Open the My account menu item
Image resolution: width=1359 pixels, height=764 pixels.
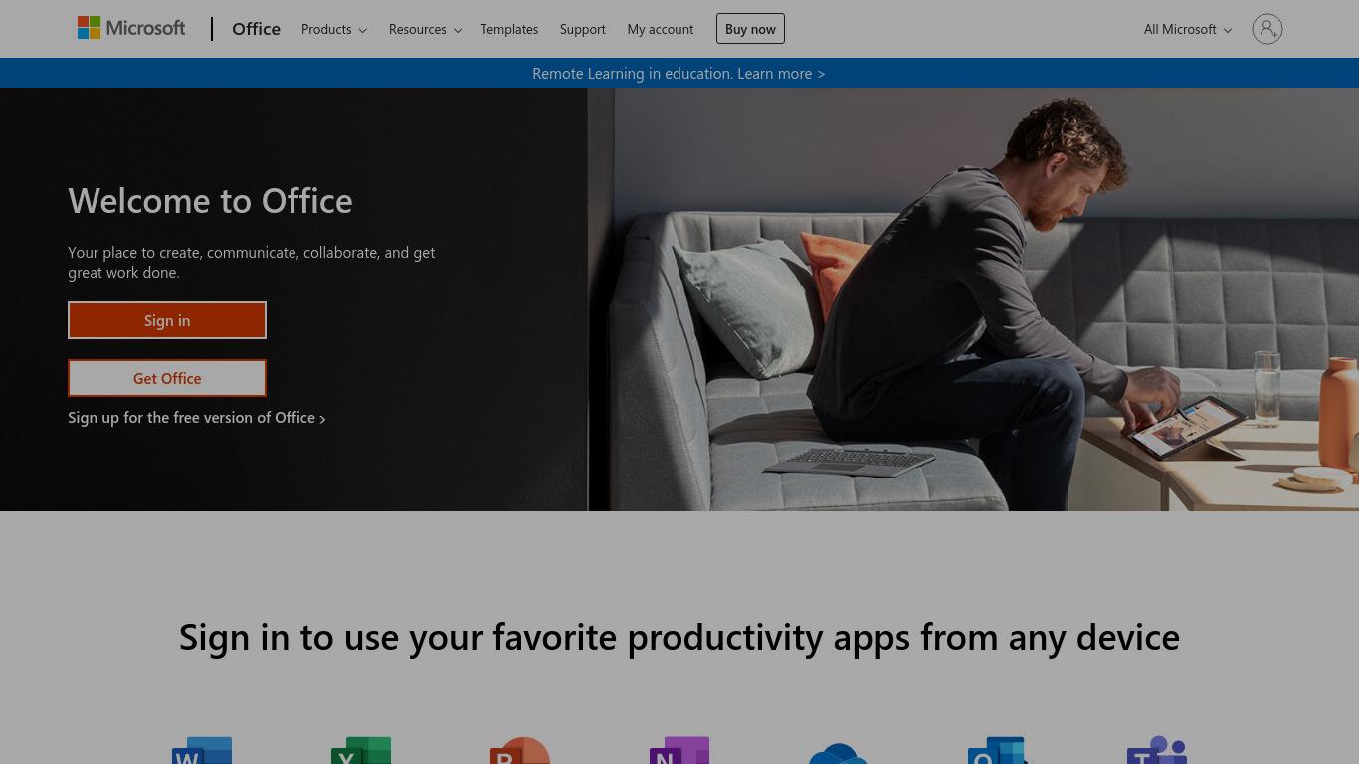pyautogui.click(x=660, y=29)
